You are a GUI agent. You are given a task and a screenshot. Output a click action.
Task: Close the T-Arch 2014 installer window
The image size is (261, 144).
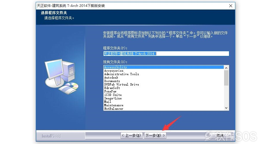(x=230, y=6)
